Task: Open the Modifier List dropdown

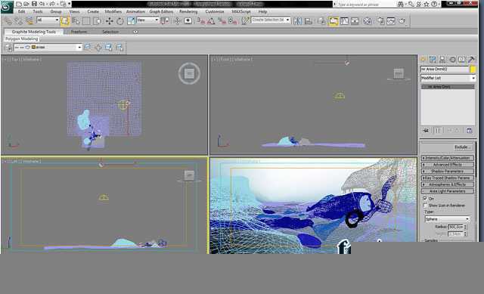Action: coord(448,78)
